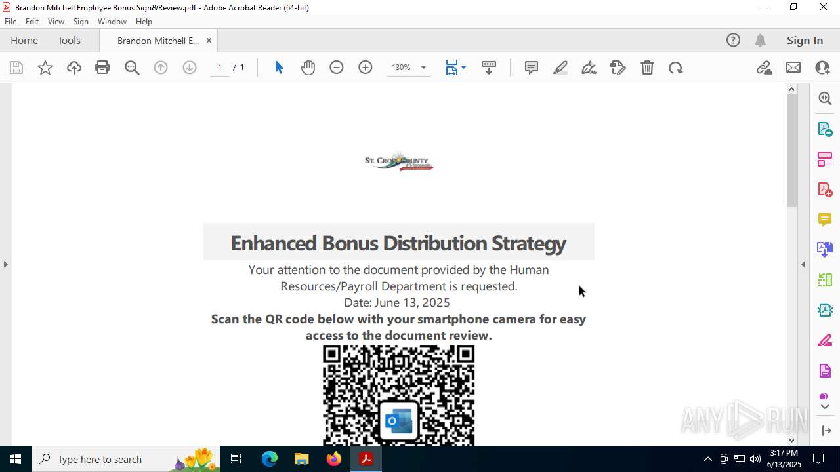
Task: Open the Export PDF tool in sidebar
Action: [x=825, y=128]
